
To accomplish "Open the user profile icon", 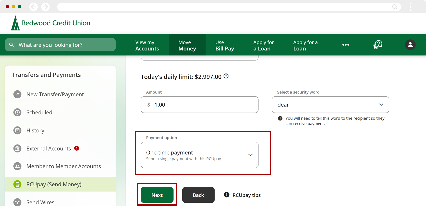I will coord(410,45).
